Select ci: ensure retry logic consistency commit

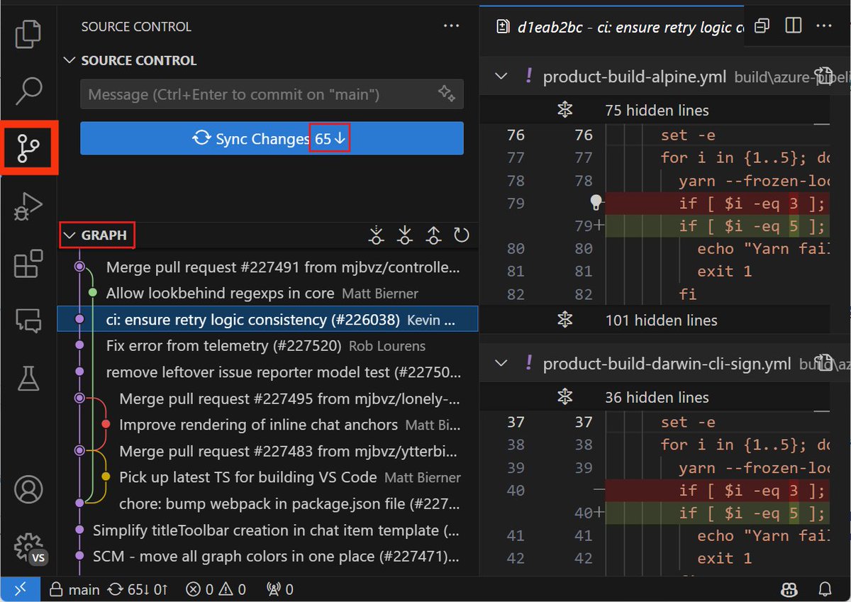pyautogui.click(x=267, y=320)
